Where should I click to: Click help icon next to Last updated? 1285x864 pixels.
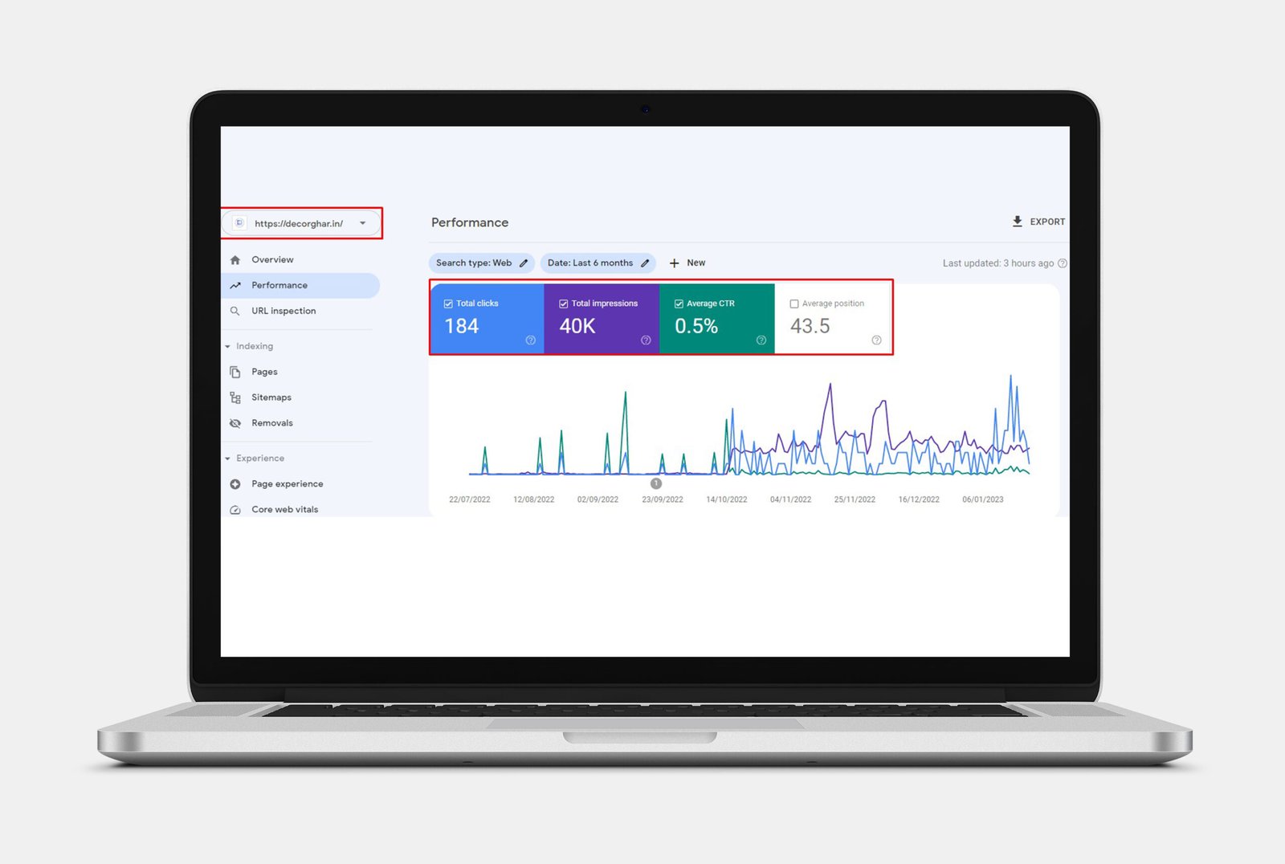point(1063,263)
